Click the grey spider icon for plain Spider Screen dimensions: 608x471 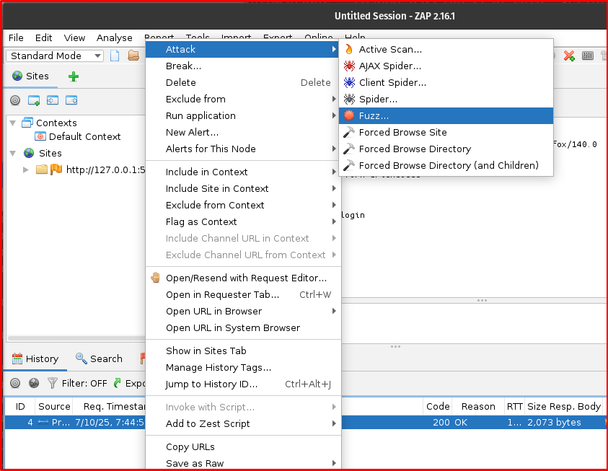(x=349, y=100)
